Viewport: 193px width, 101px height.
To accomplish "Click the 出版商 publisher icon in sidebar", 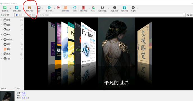I will coord(5,39).
